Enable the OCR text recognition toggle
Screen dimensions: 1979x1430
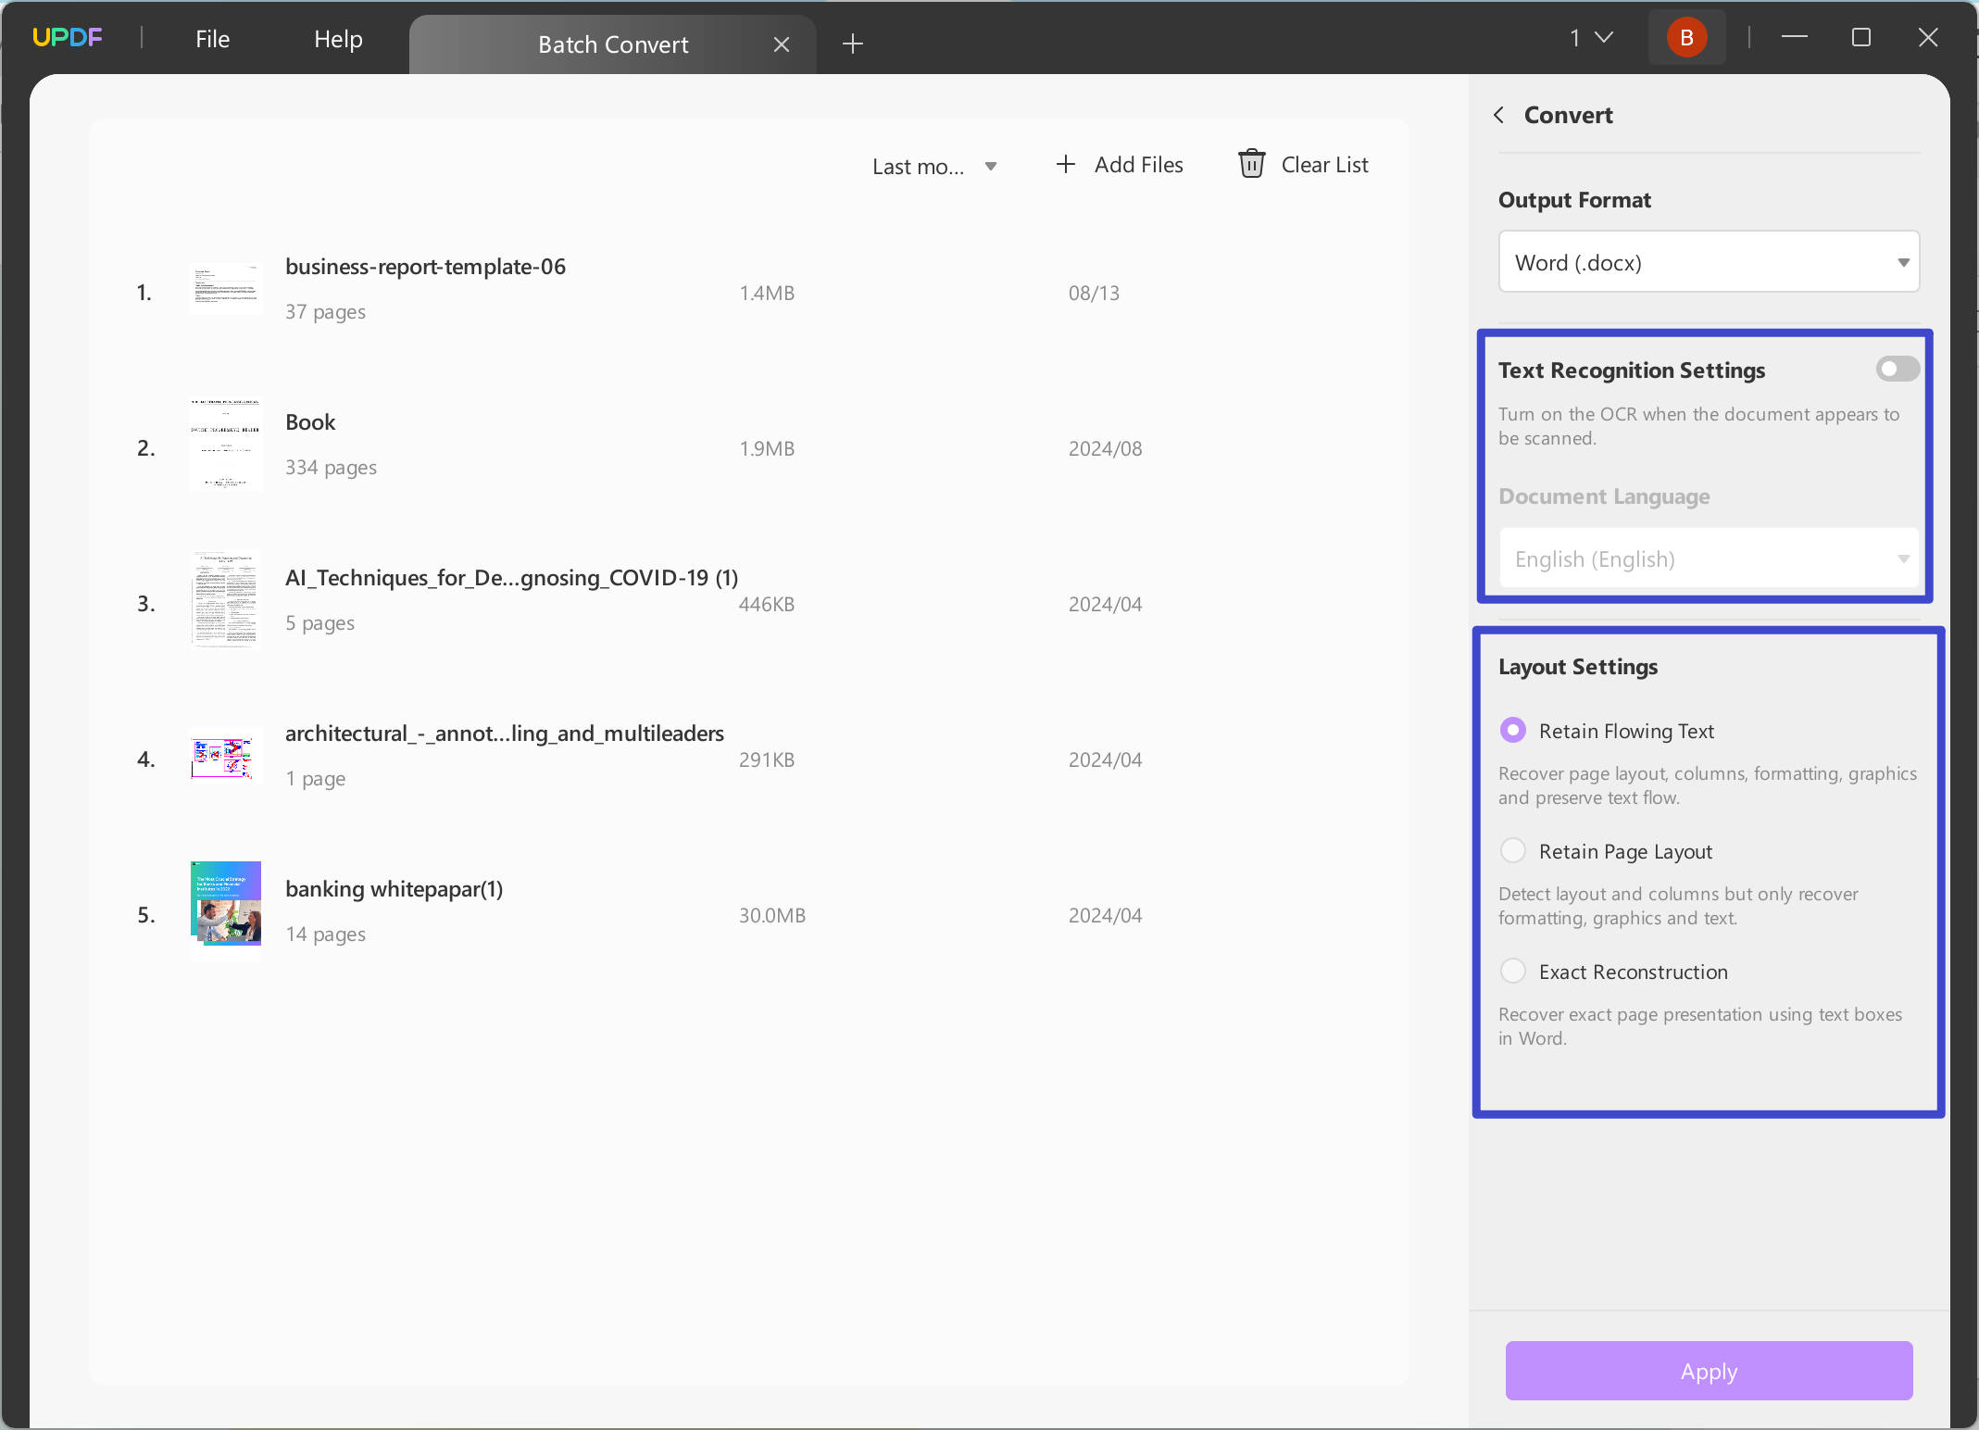1897,369
